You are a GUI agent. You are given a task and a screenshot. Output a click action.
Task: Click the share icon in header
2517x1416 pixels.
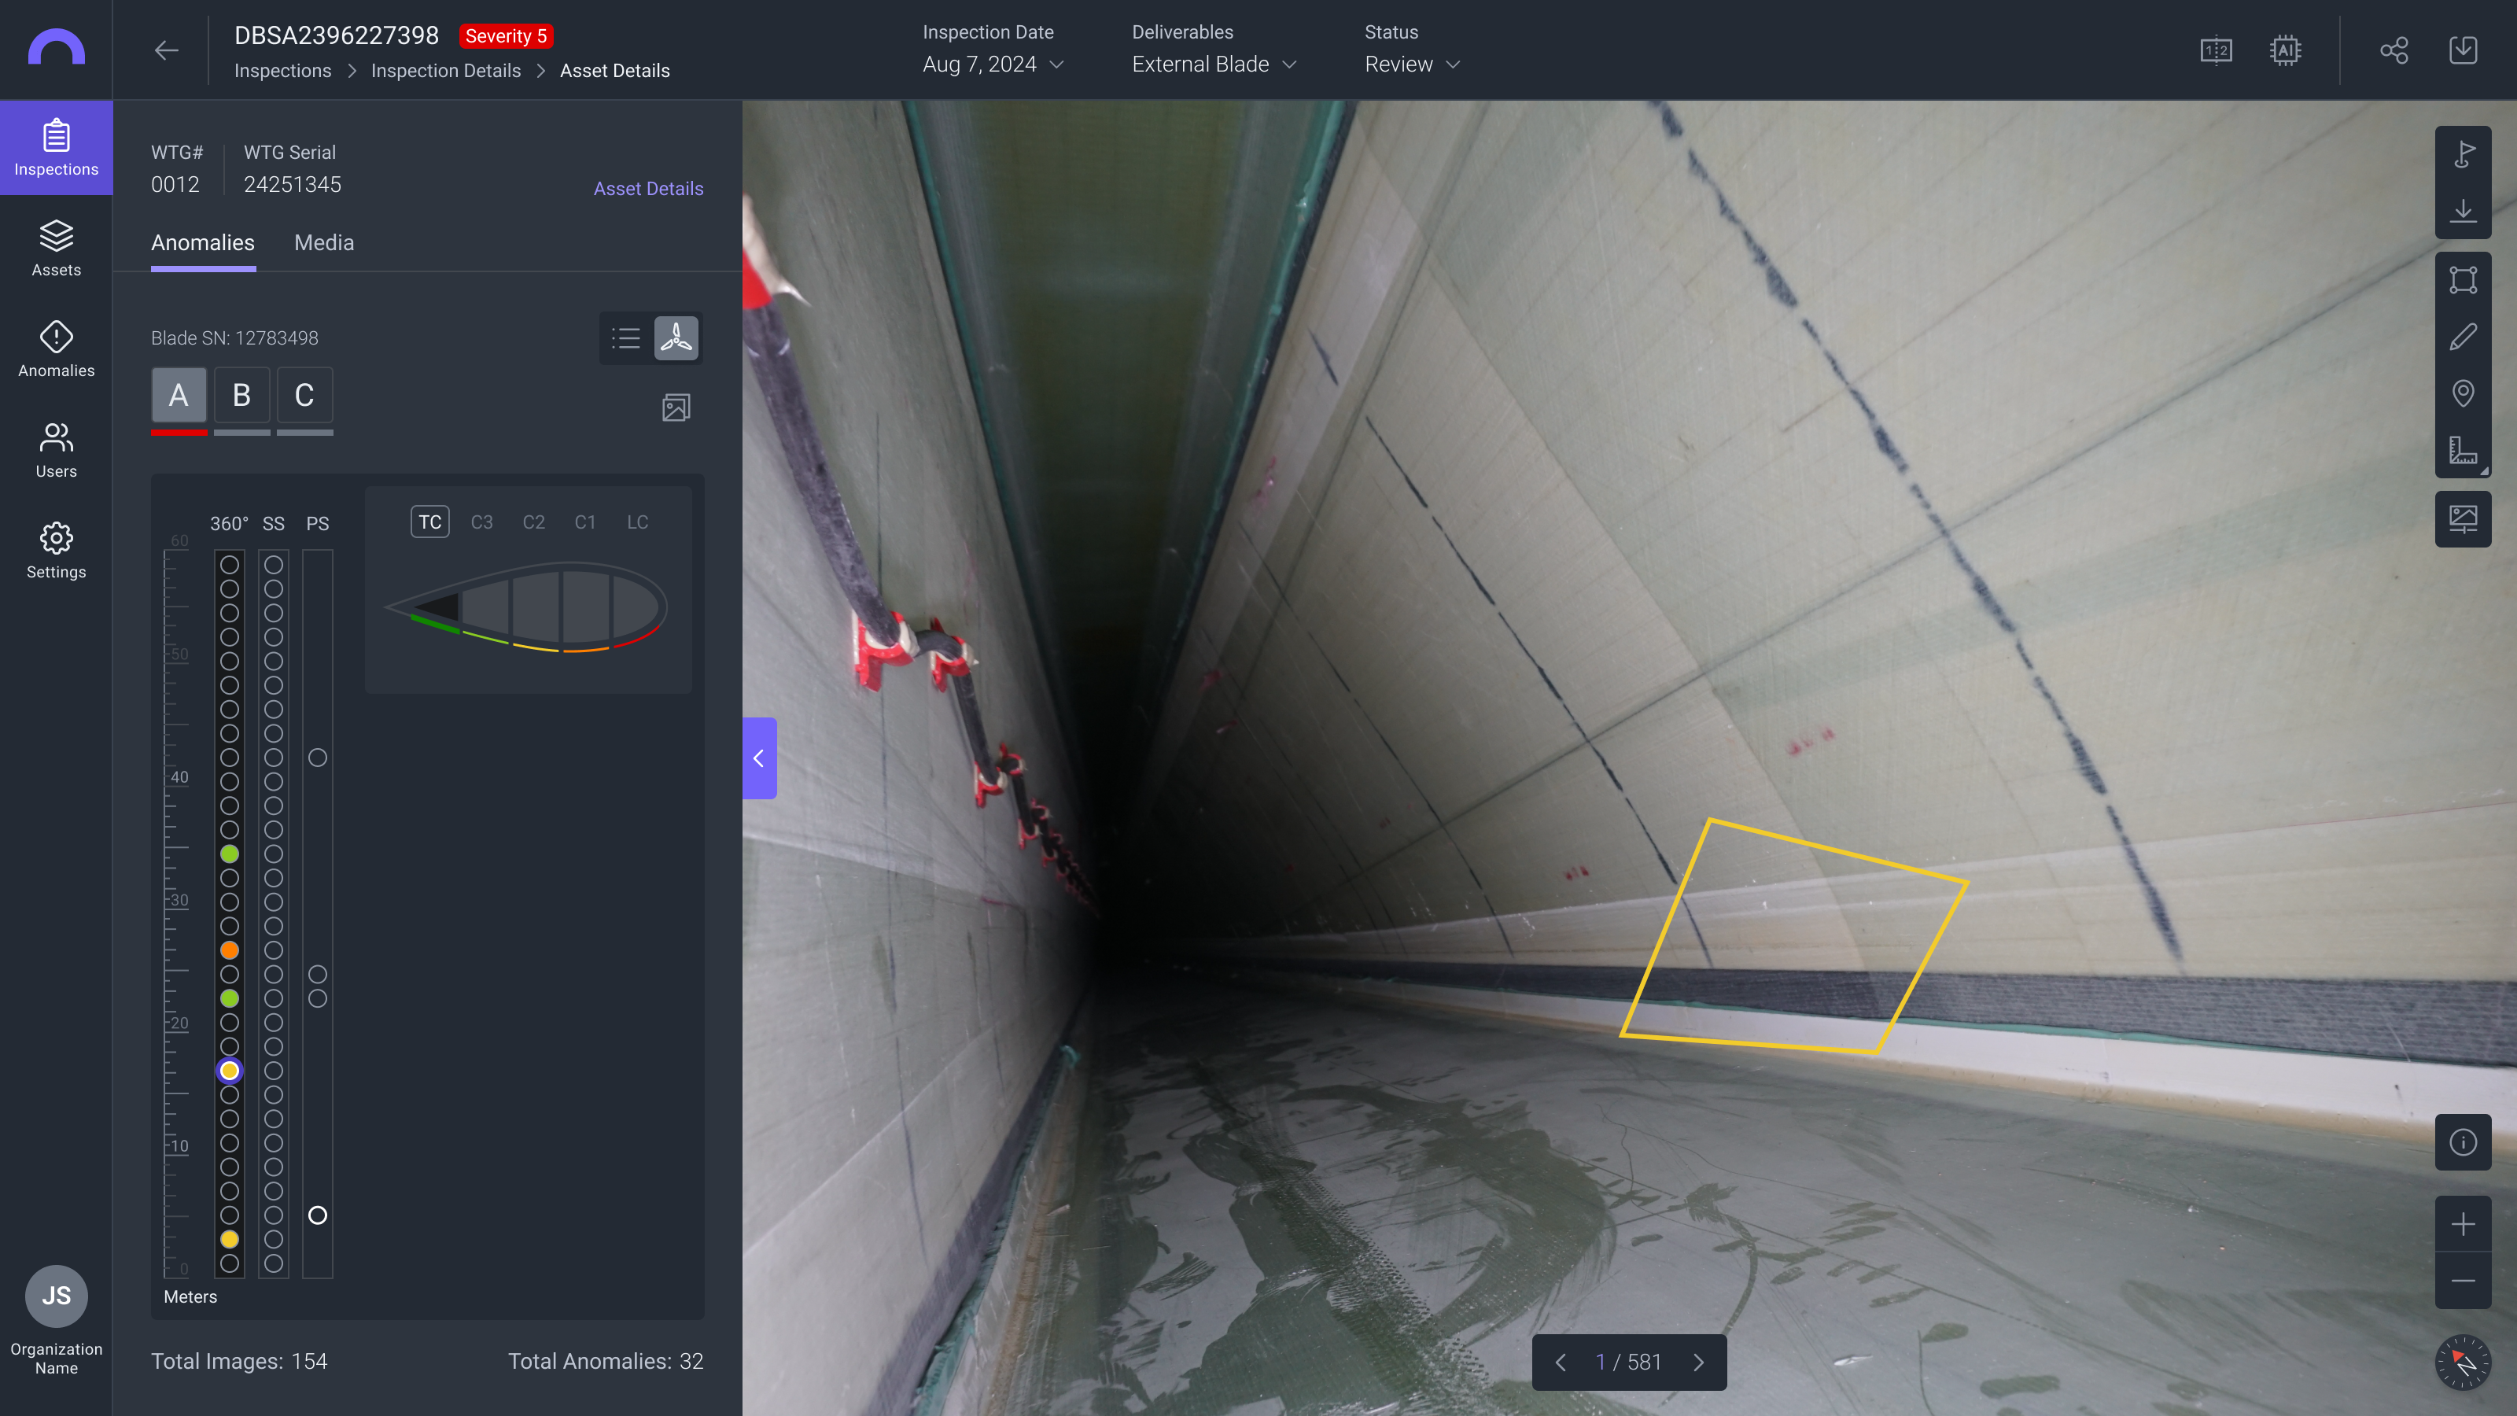tap(2393, 50)
